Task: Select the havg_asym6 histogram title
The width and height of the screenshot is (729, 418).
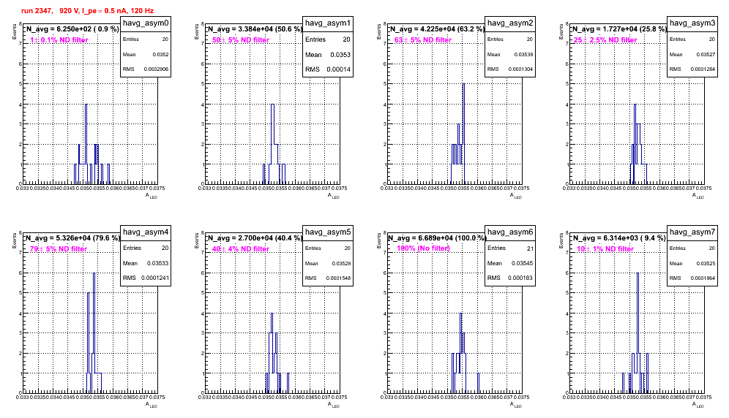Action: tap(510, 232)
